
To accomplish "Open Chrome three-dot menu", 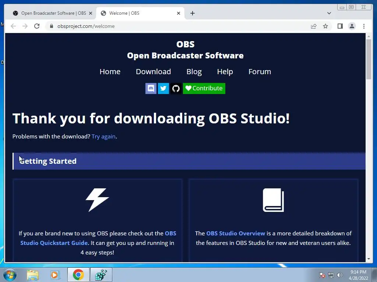I will 364,26.
